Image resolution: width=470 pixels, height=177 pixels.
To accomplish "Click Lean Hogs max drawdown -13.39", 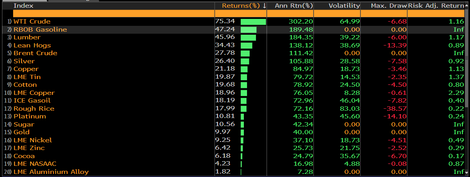I will point(395,46).
